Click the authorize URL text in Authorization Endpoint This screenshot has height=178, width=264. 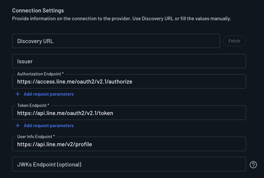[75, 81]
